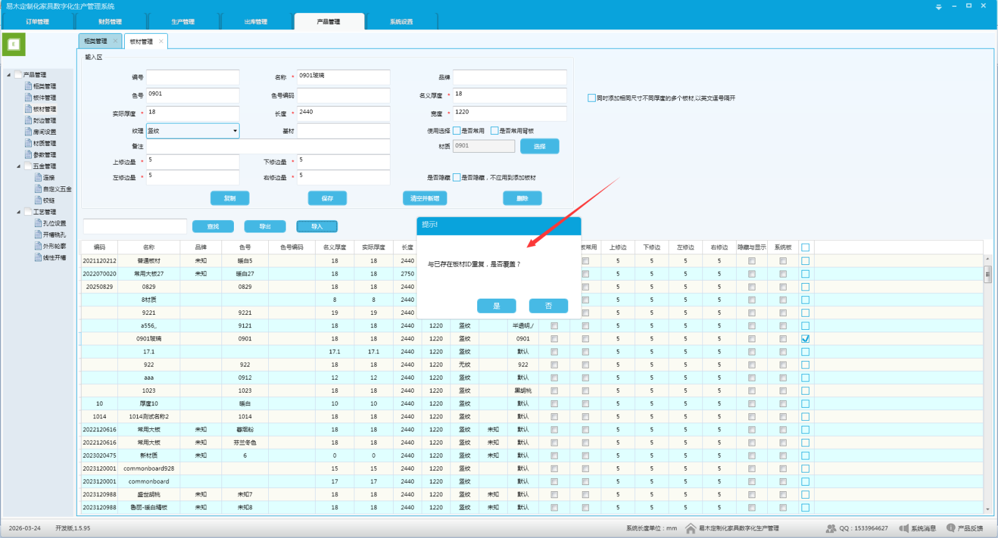
Task: Enable the 是否常用 checkbox
Action: coord(457,131)
